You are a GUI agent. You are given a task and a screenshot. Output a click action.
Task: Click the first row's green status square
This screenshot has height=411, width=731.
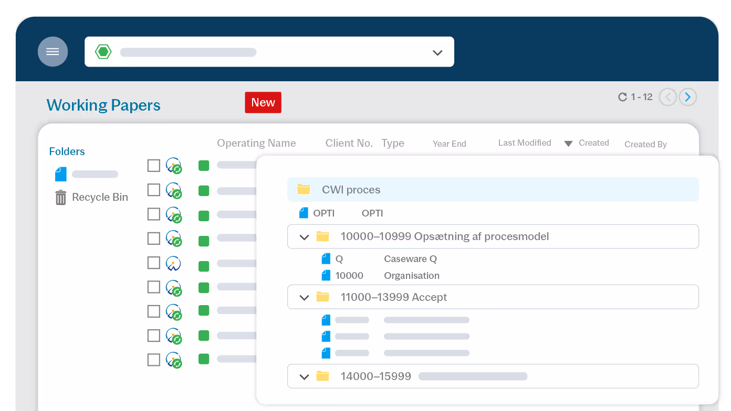[204, 166]
